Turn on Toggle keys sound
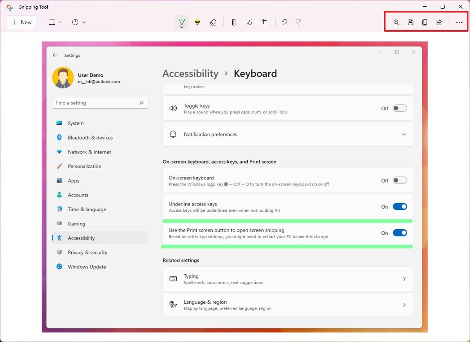Image resolution: width=470 pixels, height=342 pixels. coord(399,108)
